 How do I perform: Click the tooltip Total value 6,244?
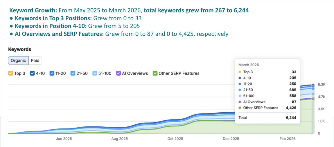(291, 118)
